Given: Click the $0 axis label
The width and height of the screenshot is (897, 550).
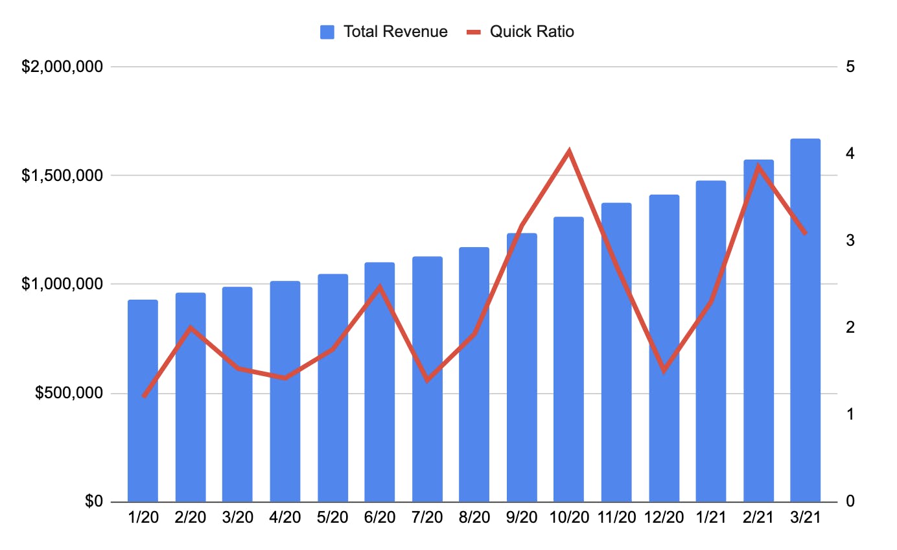Looking at the screenshot, I should point(95,501).
